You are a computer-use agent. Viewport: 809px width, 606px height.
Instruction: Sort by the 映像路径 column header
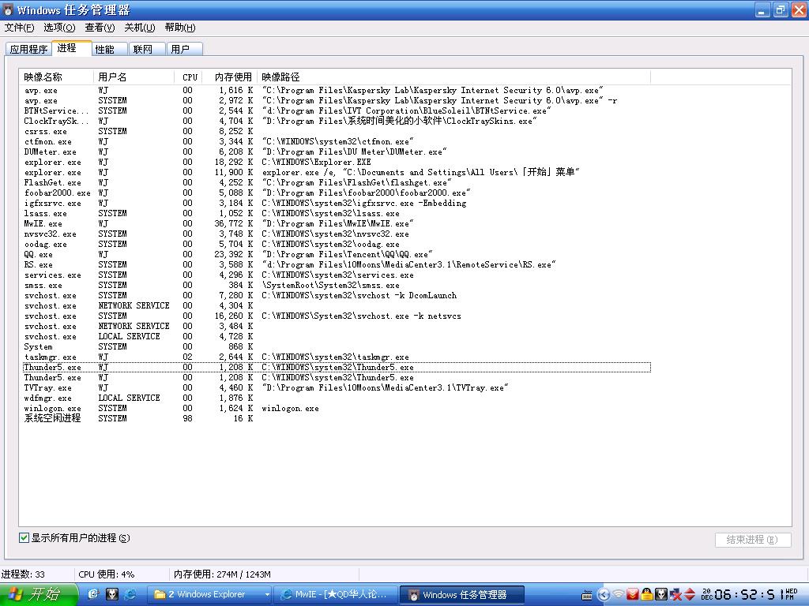tap(454, 77)
